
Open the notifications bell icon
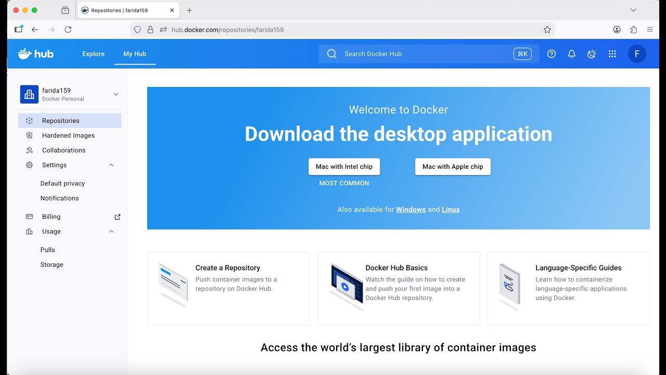click(x=571, y=54)
